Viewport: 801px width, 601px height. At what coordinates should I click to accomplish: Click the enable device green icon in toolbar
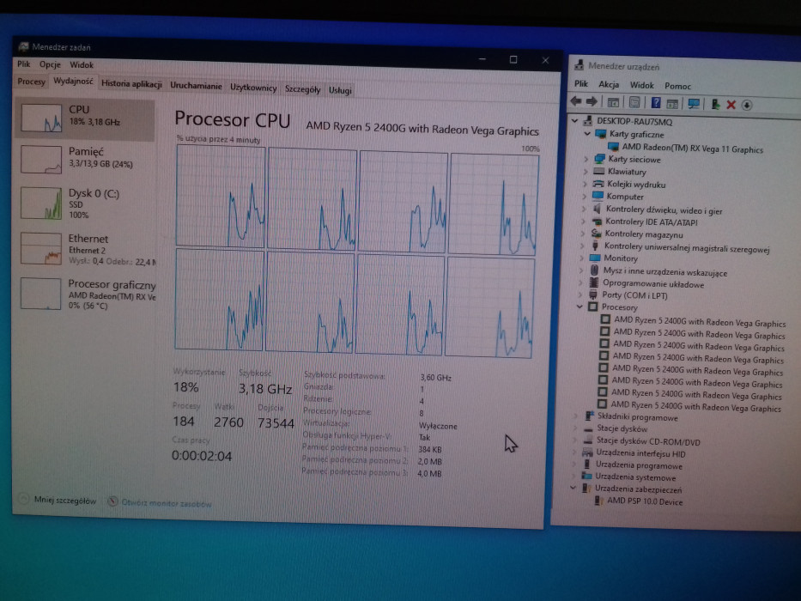point(715,104)
